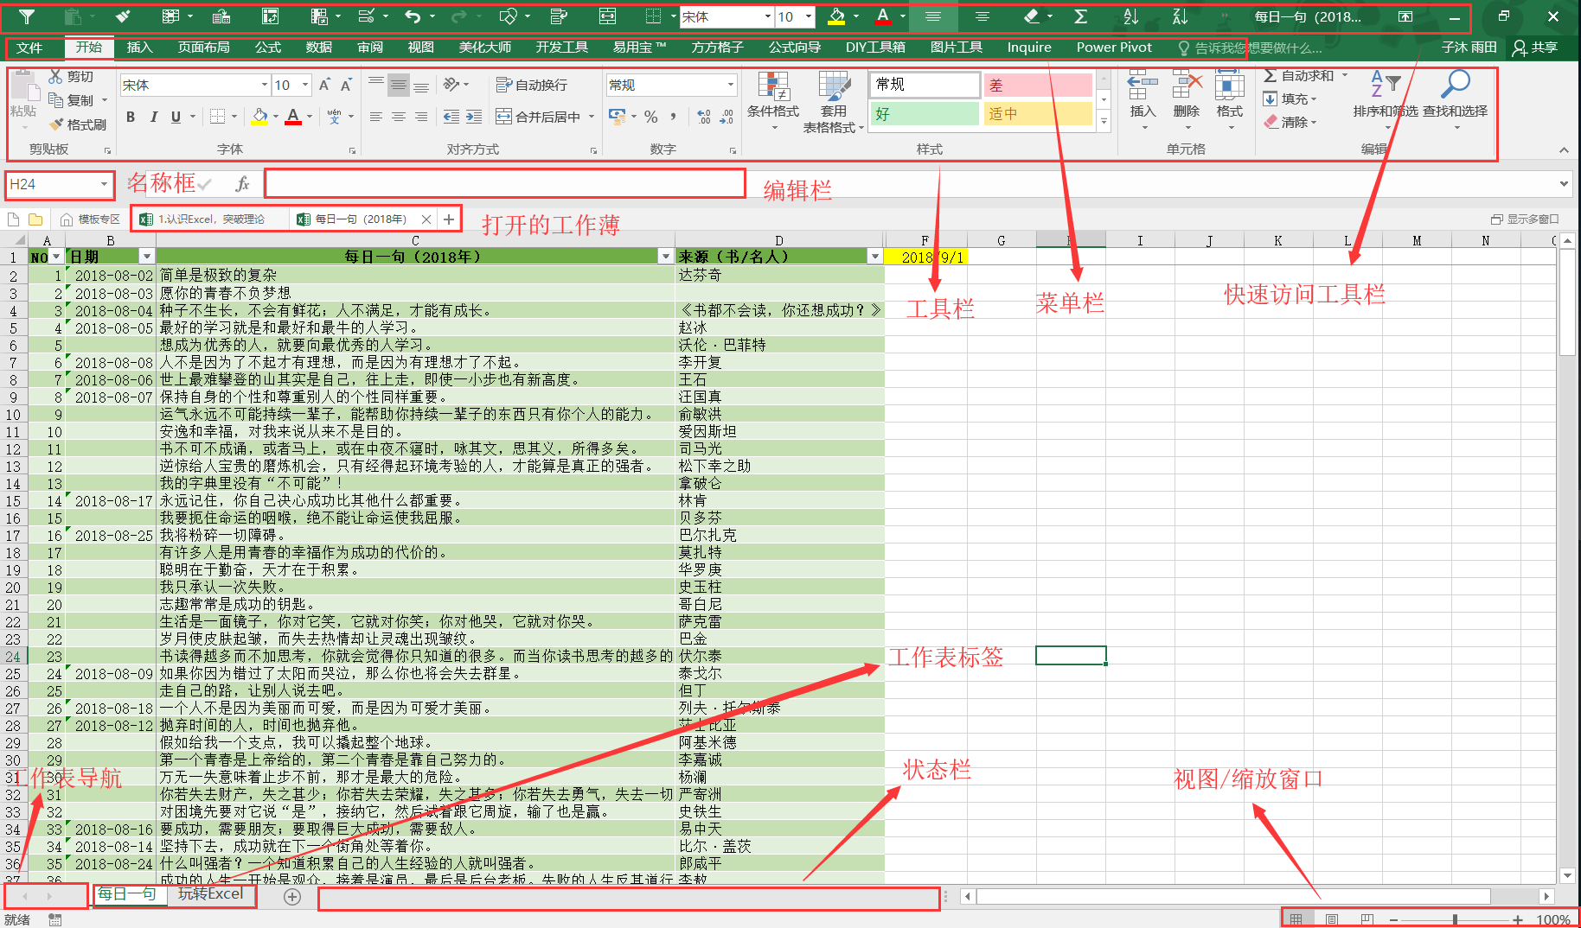This screenshot has width=1581, height=928.
Task: Switch to Normal view in status bar
Action: [x=1296, y=919]
